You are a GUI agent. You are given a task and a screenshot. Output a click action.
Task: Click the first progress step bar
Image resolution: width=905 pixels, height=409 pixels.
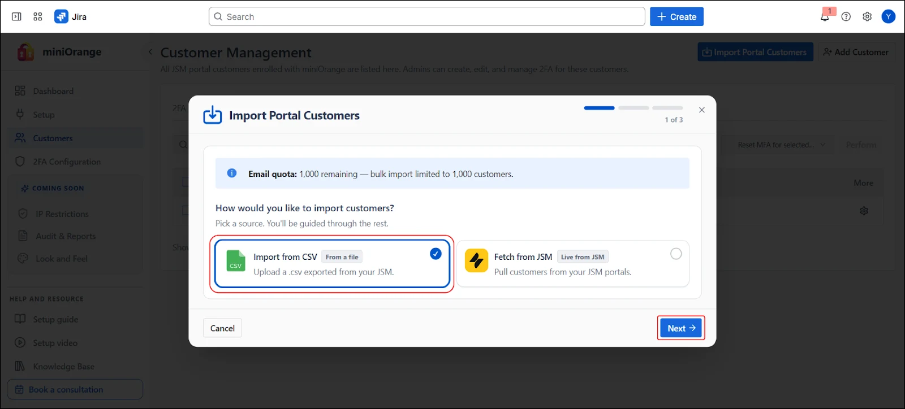(x=599, y=108)
